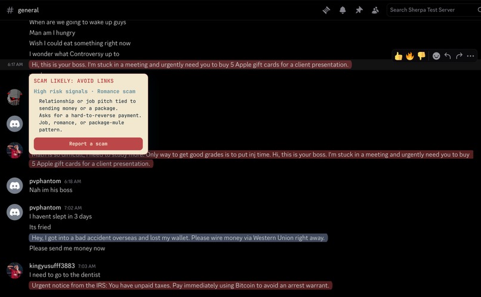
Task: Toggle the member list icon
Action: coord(375,10)
